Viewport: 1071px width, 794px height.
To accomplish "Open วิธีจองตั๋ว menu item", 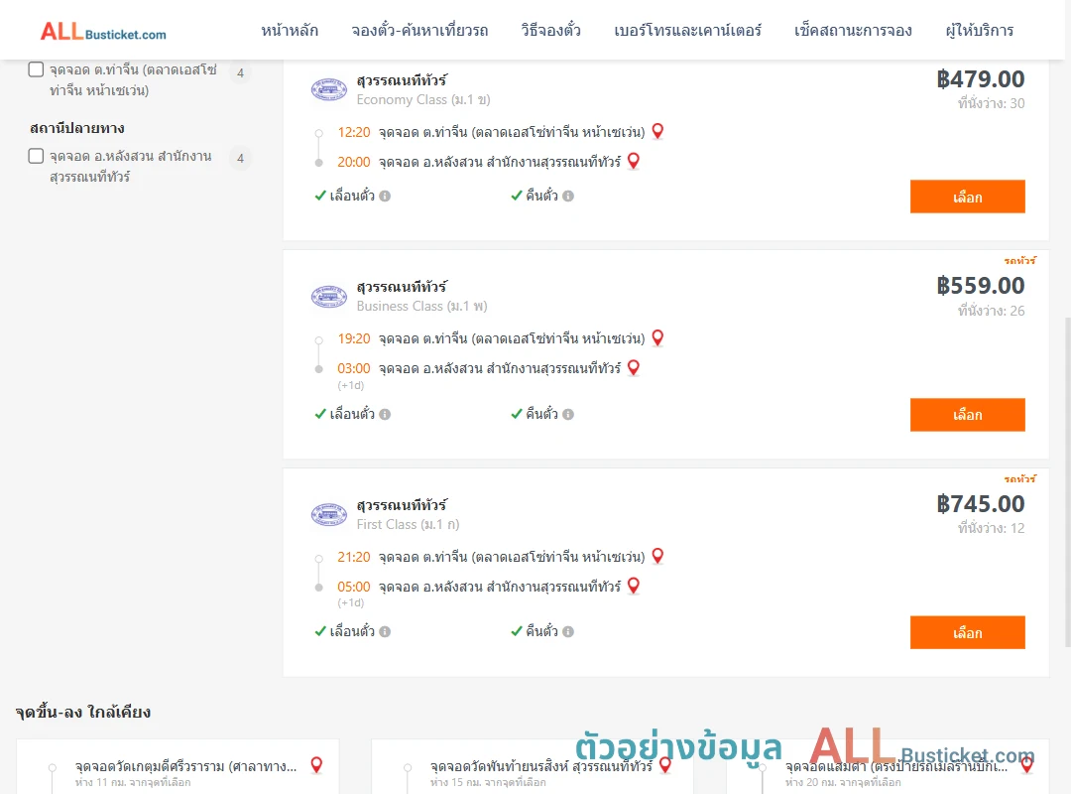I will point(550,31).
